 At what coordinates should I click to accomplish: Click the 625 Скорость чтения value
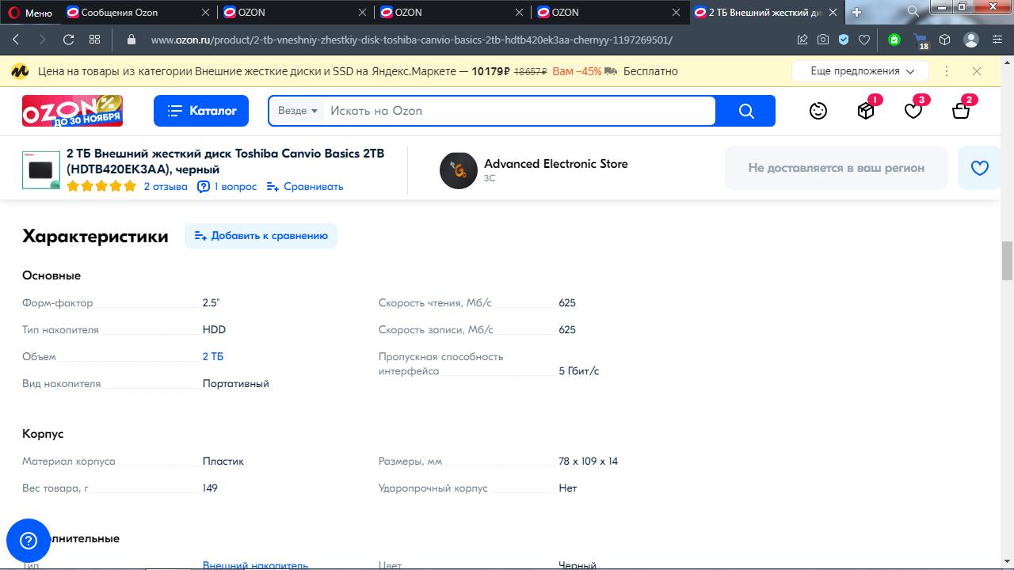567,303
